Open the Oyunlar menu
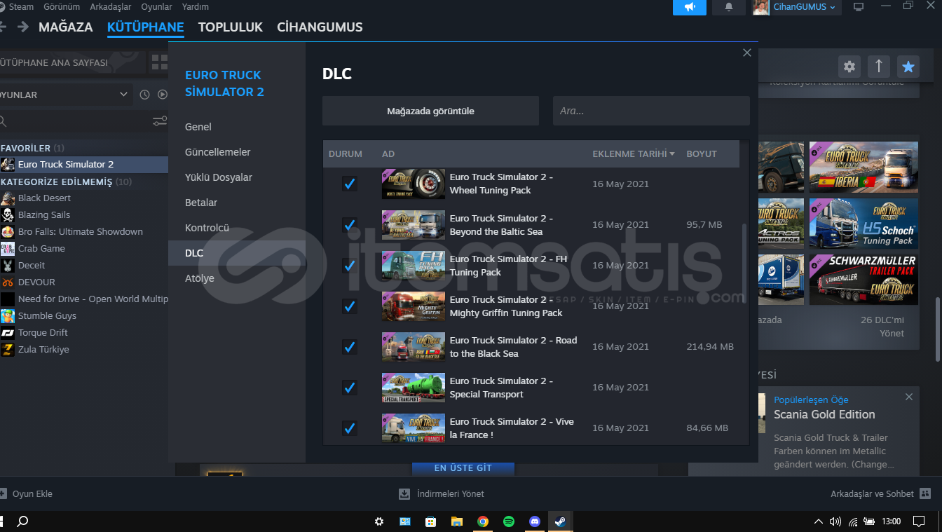This screenshot has height=532, width=942. pos(156,7)
